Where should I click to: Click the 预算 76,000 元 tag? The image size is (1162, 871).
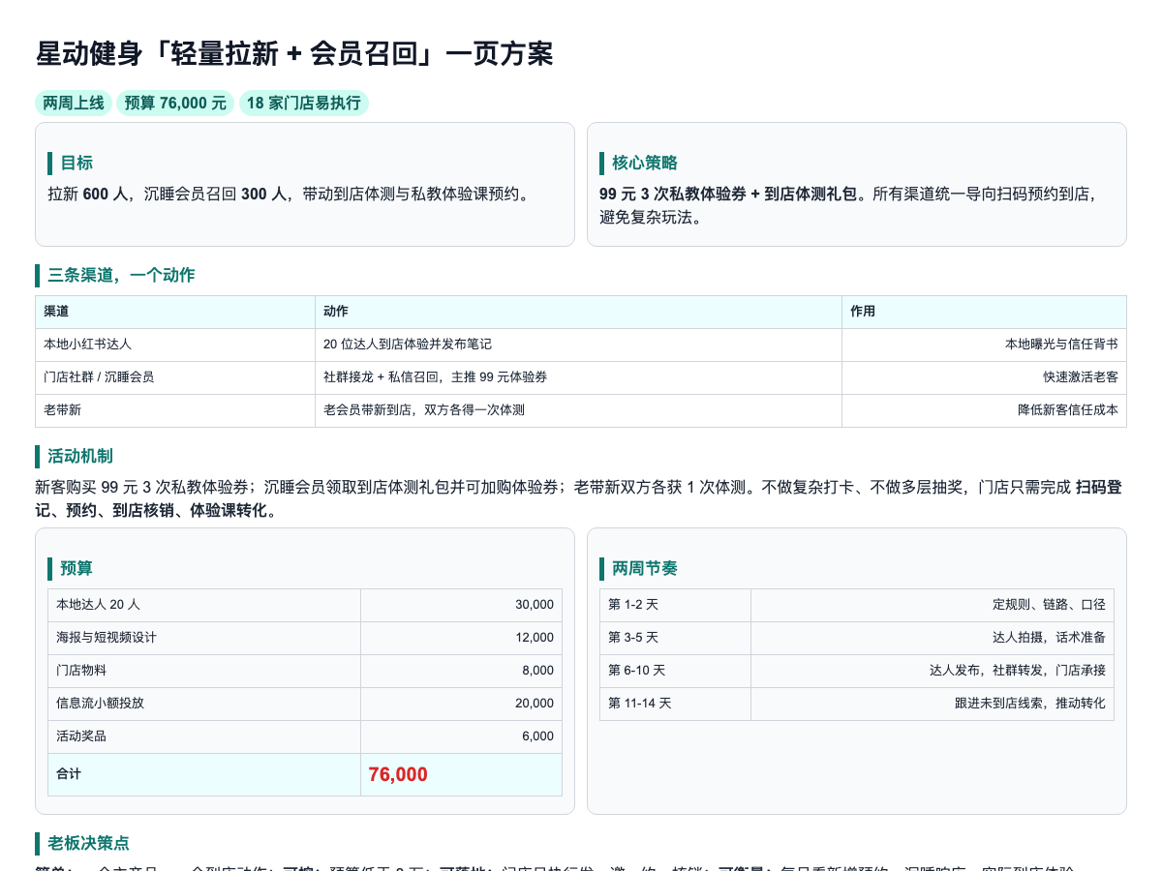[176, 104]
